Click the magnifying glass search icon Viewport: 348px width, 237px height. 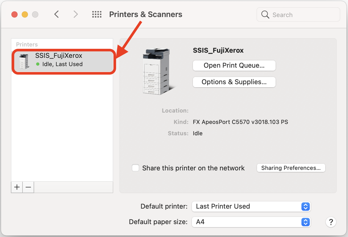point(265,14)
